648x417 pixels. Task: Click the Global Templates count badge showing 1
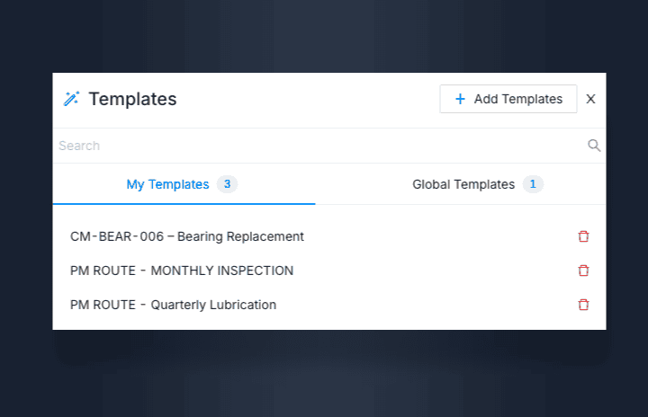click(533, 184)
